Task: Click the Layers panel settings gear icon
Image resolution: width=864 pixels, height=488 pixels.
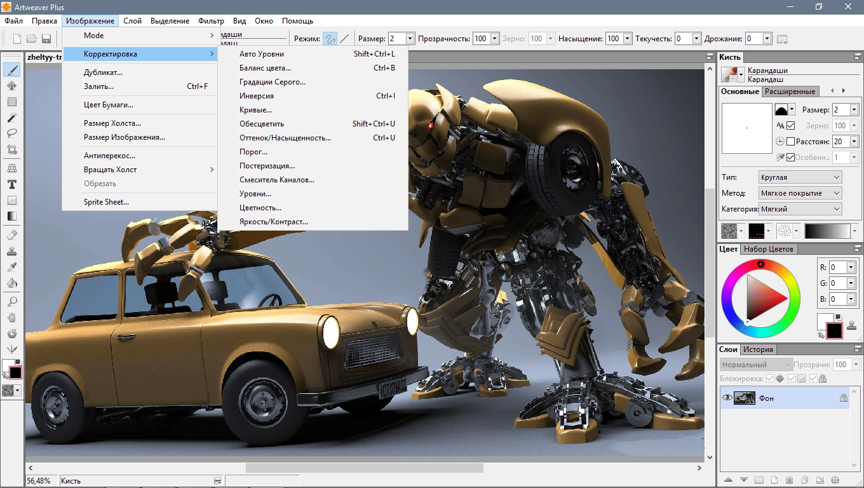Action: (x=835, y=480)
